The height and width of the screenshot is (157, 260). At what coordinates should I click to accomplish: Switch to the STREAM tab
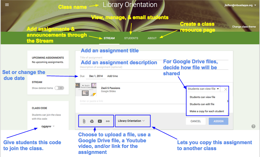[109, 38]
